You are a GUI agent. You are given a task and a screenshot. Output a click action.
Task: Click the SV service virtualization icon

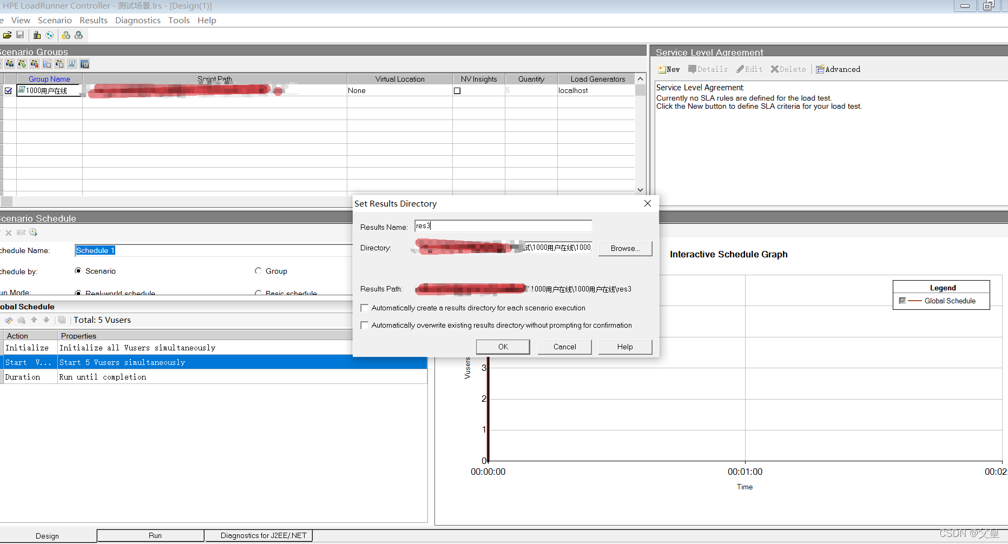(x=85, y=64)
